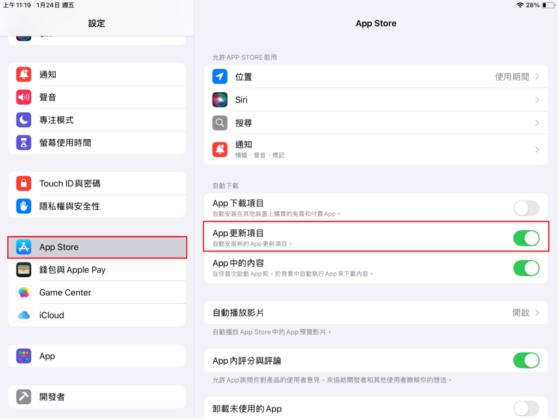This screenshot has width=559, height=419.
Task: Tap the 專注模式 moon icon
Action: click(x=23, y=120)
